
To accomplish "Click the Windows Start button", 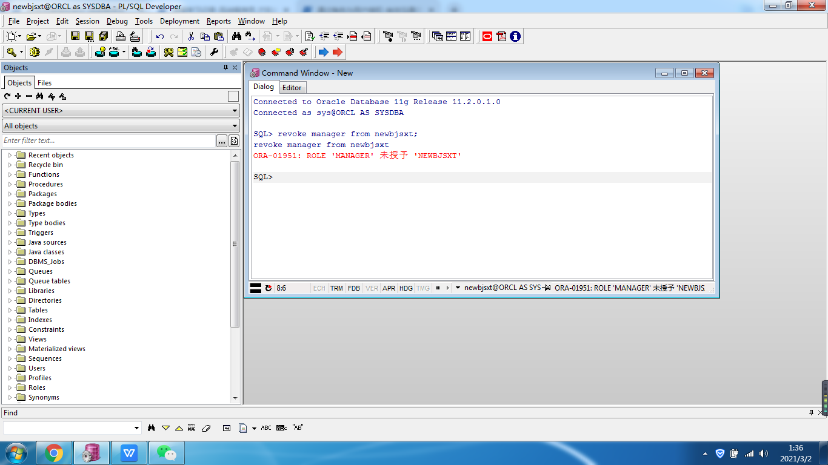I will (15, 453).
